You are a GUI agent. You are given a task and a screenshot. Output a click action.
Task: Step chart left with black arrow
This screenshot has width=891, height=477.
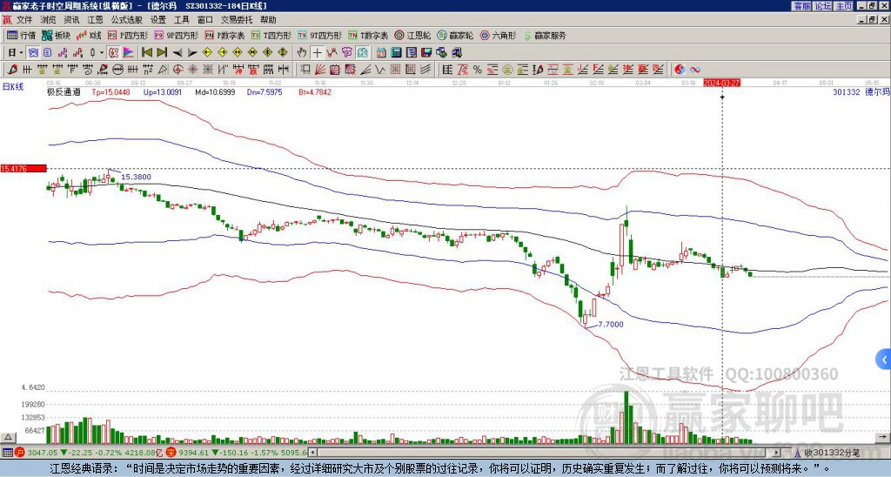coord(178,53)
